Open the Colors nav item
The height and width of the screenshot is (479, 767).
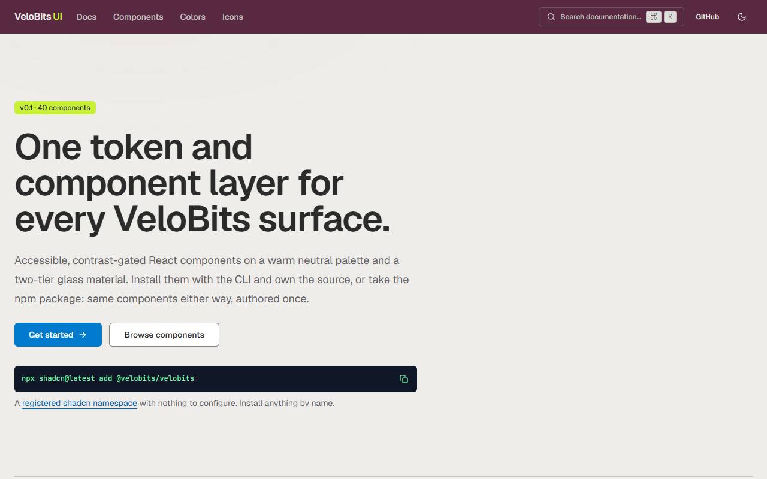click(192, 17)
